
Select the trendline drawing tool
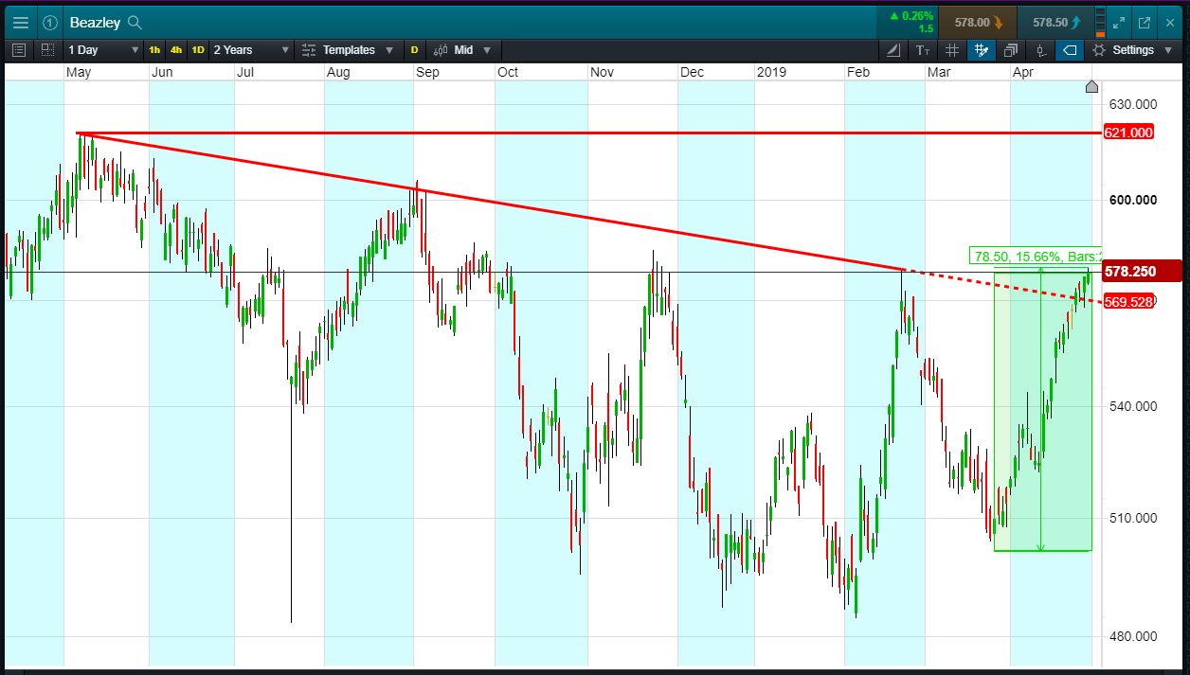[x=894, y=49]
